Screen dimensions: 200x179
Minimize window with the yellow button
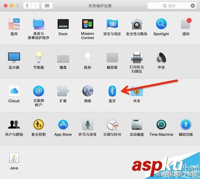(x=12, y=6)
